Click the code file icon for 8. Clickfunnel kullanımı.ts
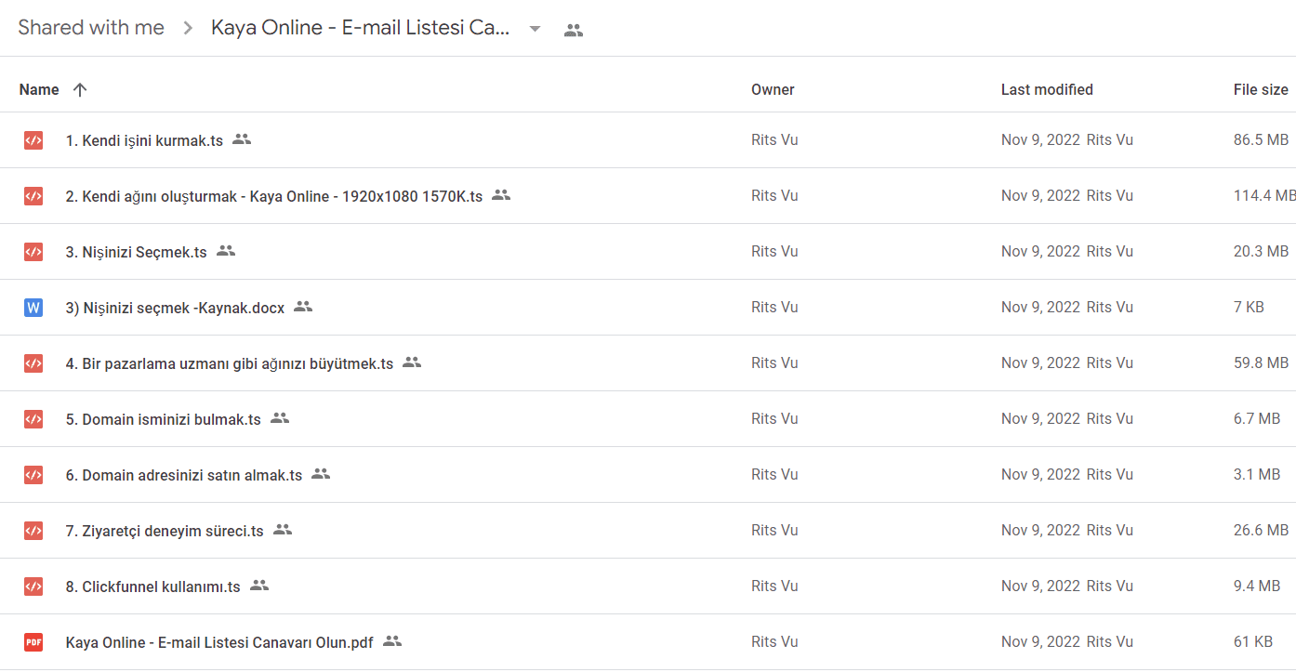This screenshot has height=672, width=1296. click(x=33, y=586)
